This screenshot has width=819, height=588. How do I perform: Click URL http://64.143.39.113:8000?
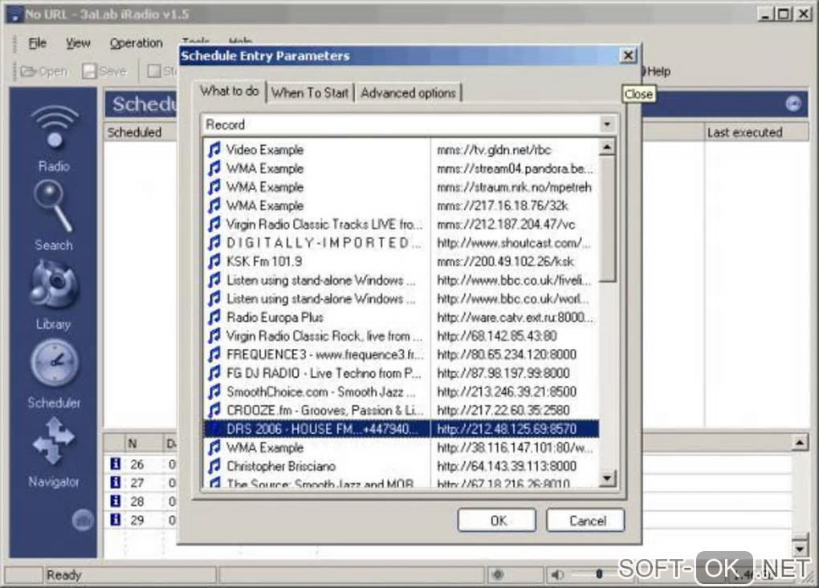(x=506, y=466)
